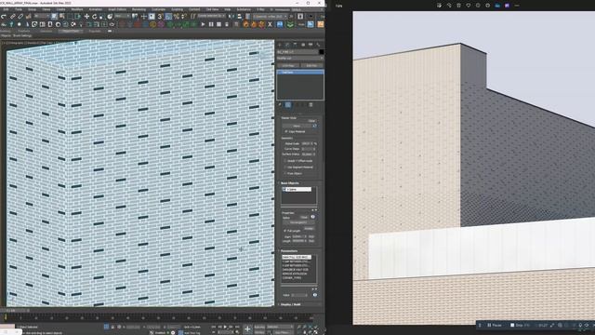Select the Select and Link tool

tap(12, 17)
